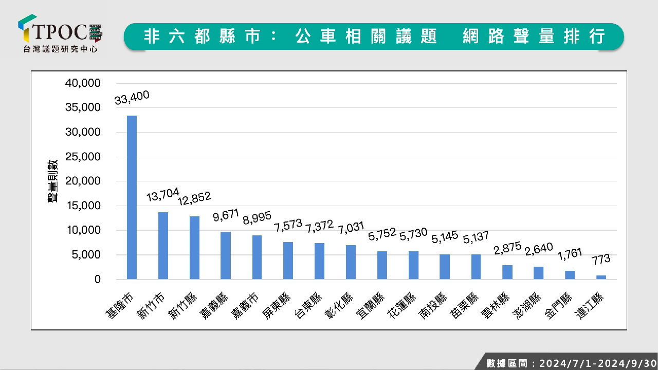Click the 澎湖縣 axis label

pos(528,305)
